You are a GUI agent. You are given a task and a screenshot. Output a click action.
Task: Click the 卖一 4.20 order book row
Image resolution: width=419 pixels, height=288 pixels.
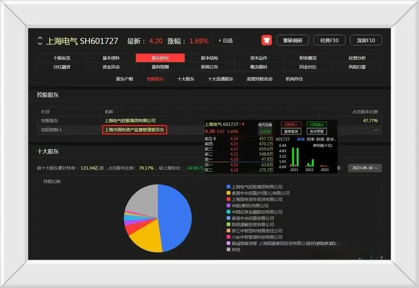pos(239,159)
